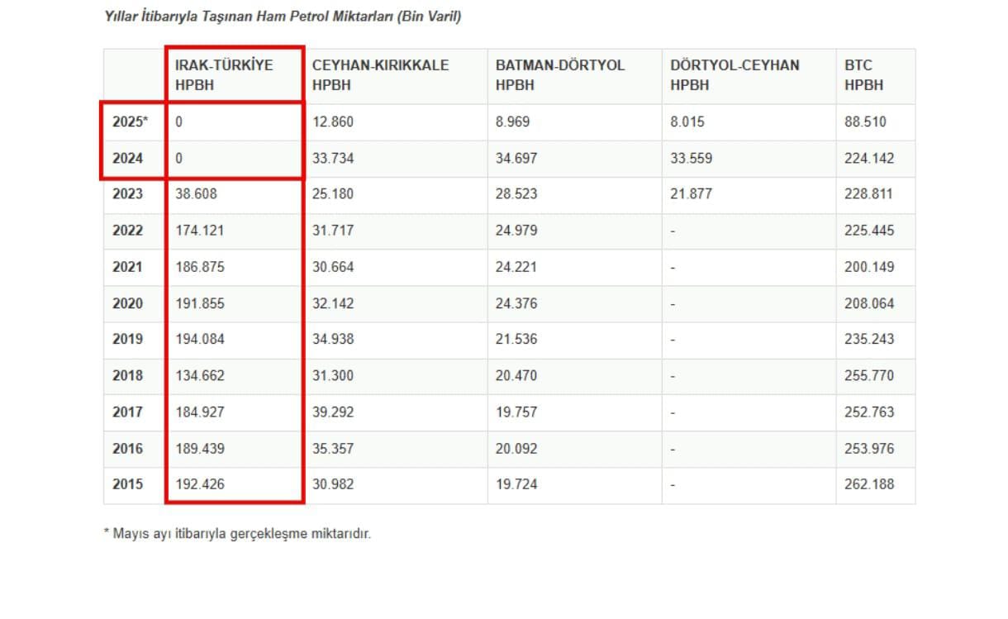Click the 2017 row label
The height and width of the screenshot is (619, 1008).
pos(127,412)
